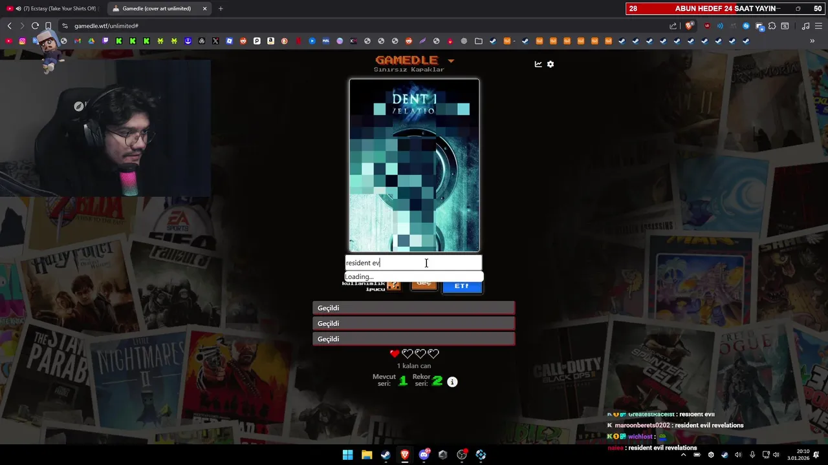
Task: Open the Instagram bookmark
Action: tap(22, 41)
